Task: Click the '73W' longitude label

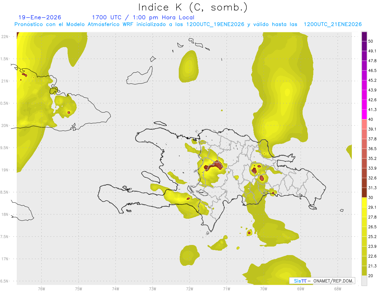Action: [153, 289]
